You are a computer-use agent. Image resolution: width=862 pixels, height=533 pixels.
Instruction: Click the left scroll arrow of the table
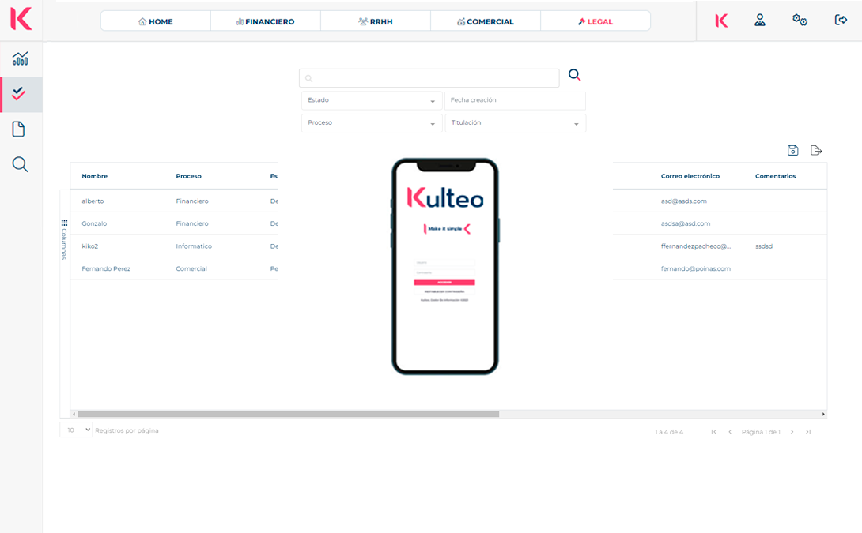74,414
